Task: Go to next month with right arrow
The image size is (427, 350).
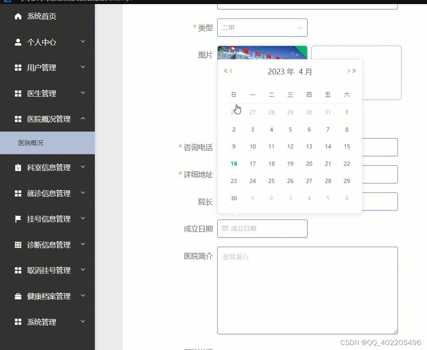Action: click(348, 71)
